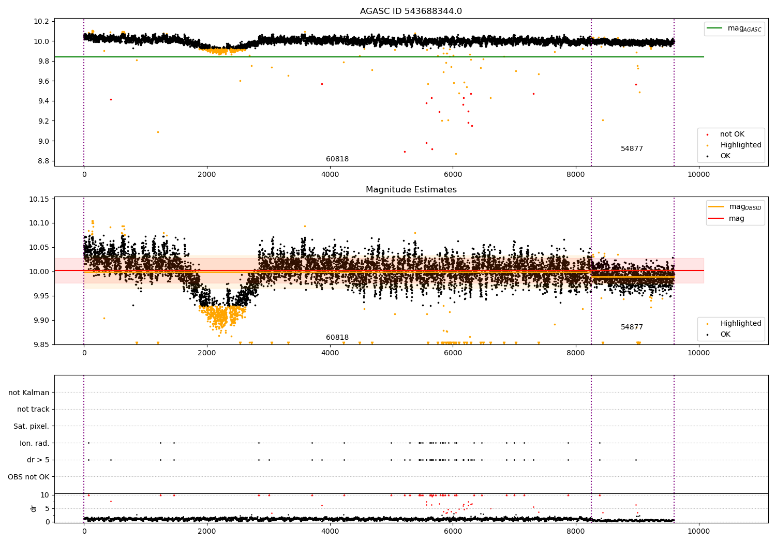Click the orange line key for mag OBSID
Image resolution: width=776 pixels, height=543 pixels.
[717, 207]
